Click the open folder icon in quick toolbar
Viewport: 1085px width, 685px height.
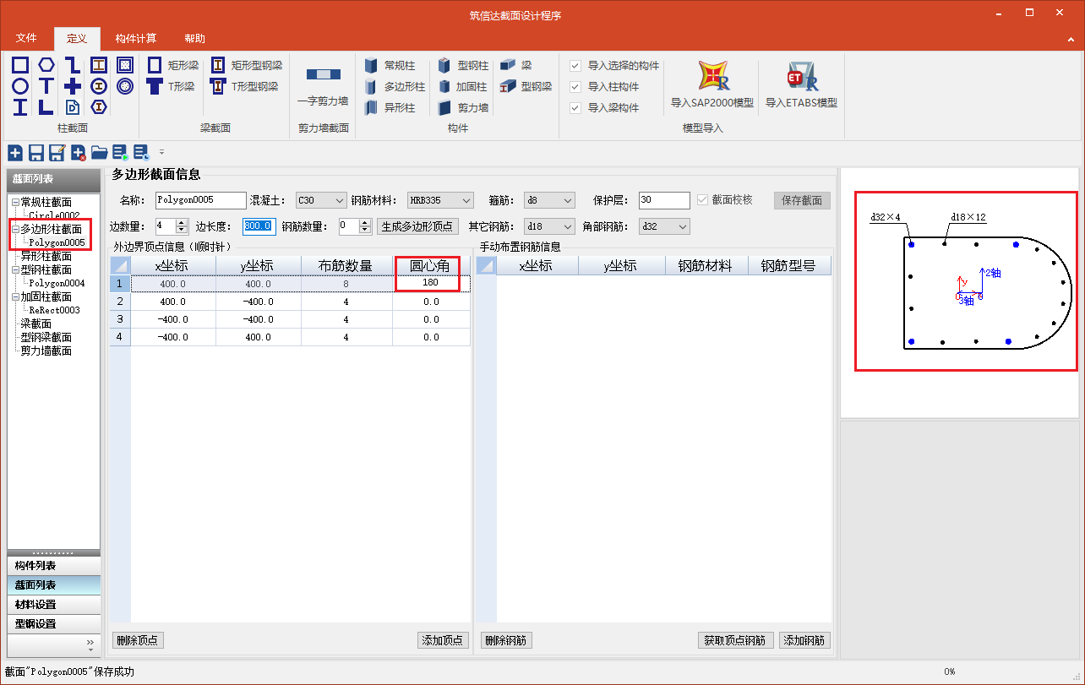[x=99, y=153]
